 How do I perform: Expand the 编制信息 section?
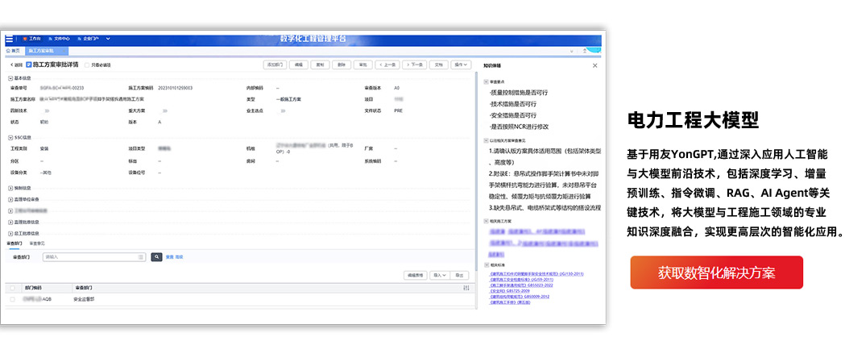[x=10, y=188]
